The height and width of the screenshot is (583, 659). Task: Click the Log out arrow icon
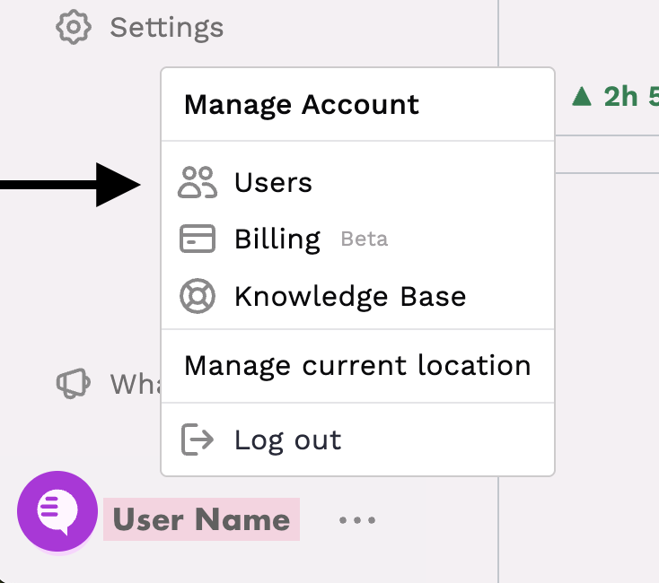point(198,439)
